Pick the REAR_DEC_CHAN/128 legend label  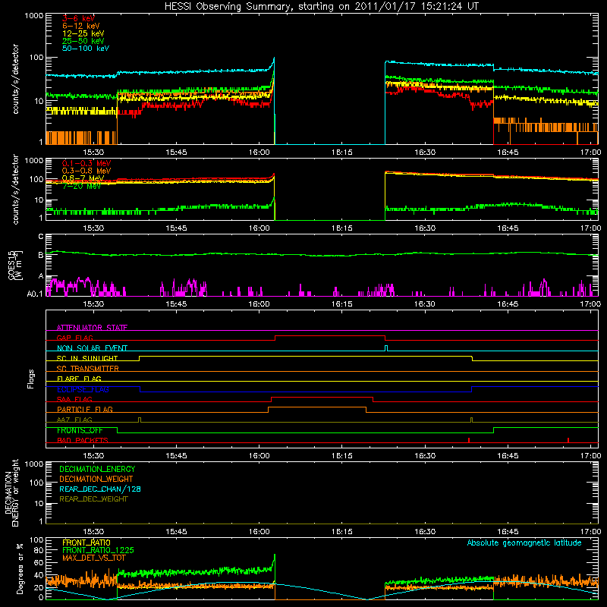pyautogui.click(x=100, y=489)
